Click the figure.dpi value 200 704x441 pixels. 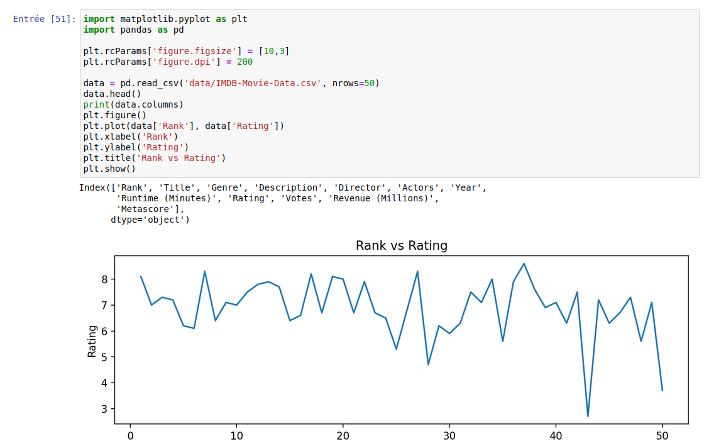[245, 62]
